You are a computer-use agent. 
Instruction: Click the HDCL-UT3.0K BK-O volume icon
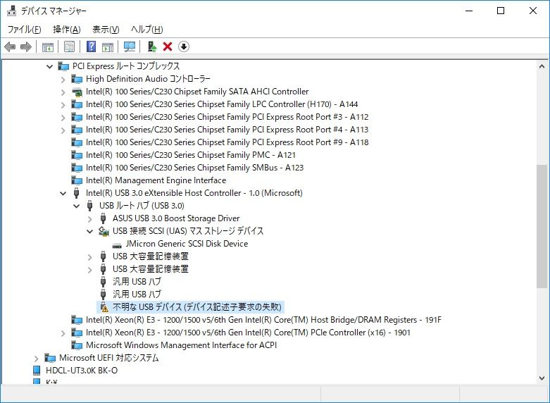pyautogui.click(x=37, y=370)
